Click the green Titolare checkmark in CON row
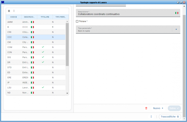 point(43,52)
